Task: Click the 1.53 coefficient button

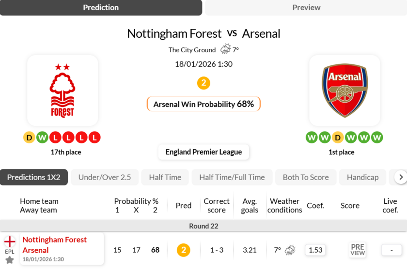Action: (315, 250)
